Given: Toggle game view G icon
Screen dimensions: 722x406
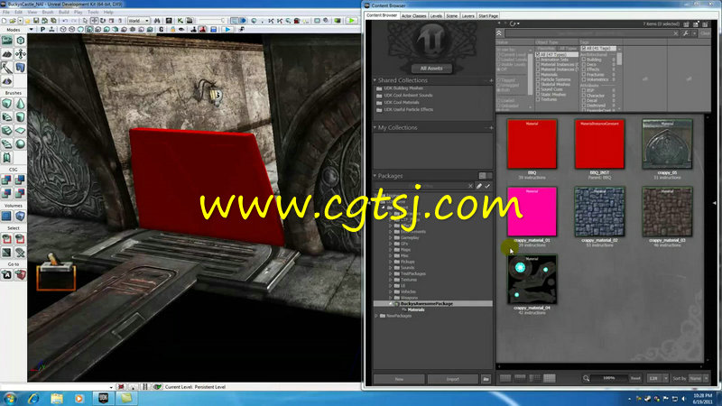Looking at the screenshot, I should coord(161,30).
